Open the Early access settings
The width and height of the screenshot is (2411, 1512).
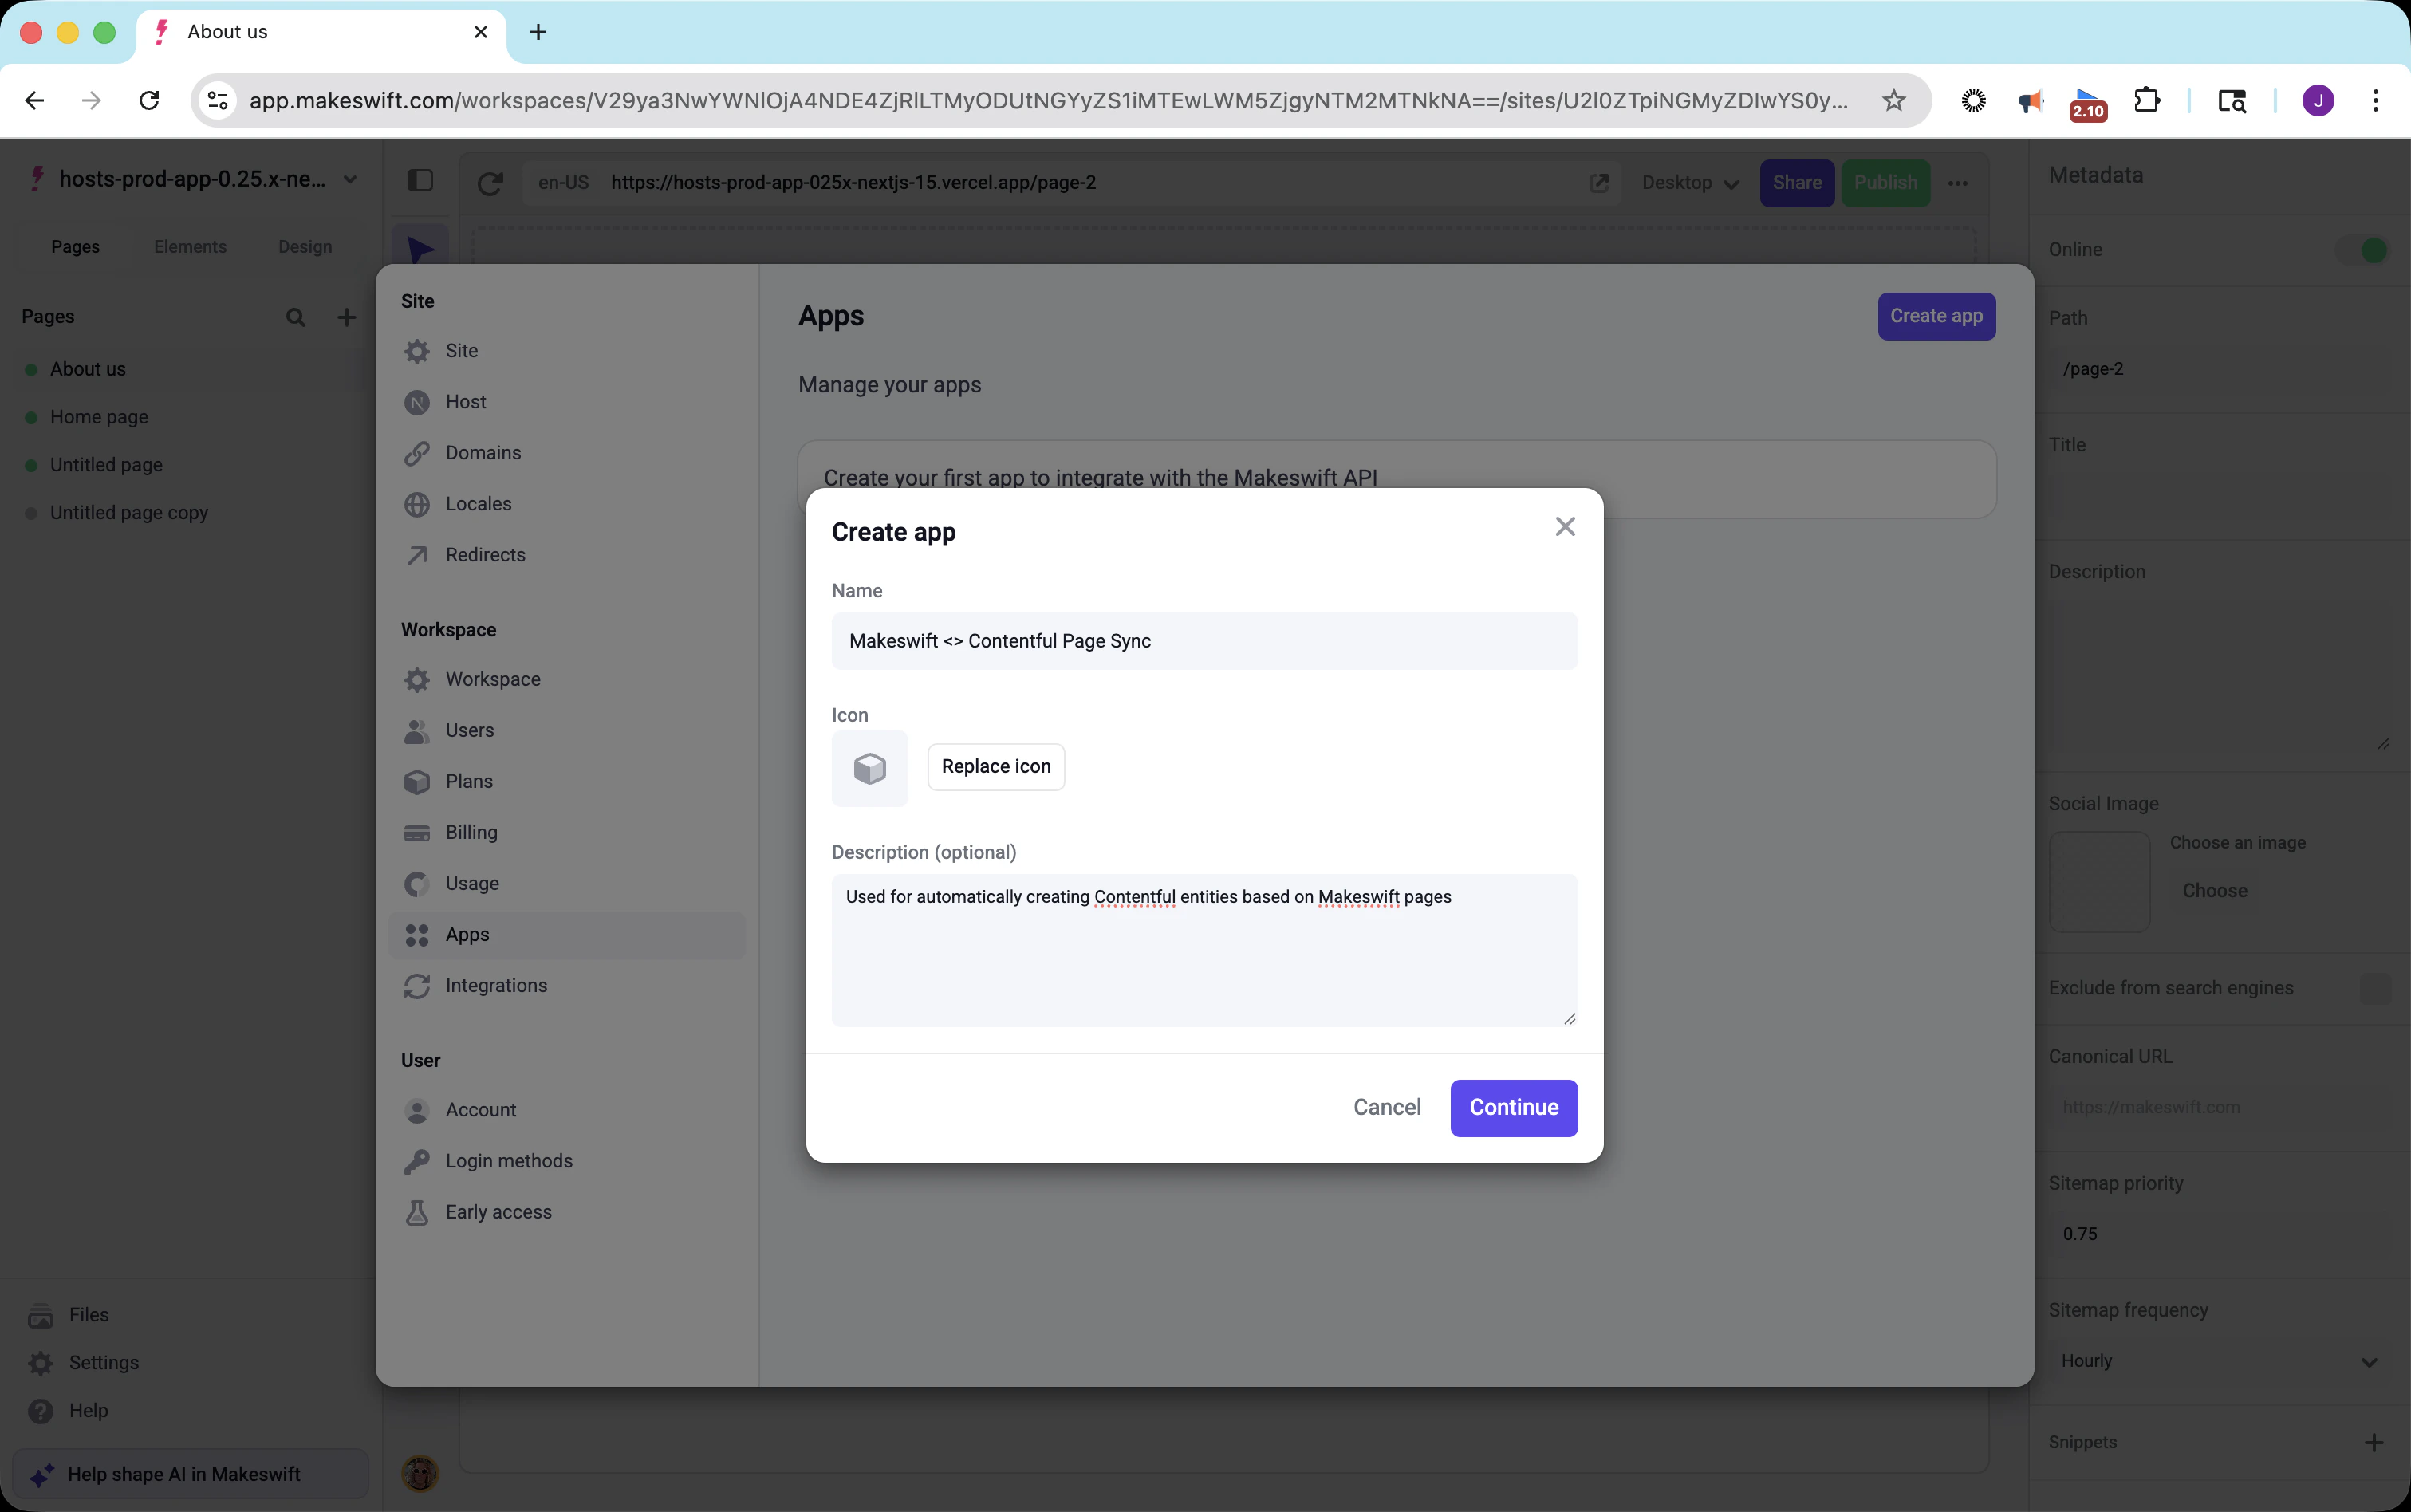tap(498, 1212)
